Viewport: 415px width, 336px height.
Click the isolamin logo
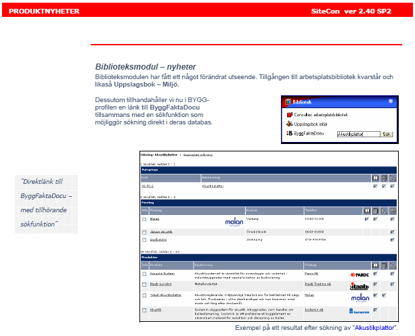pyautogui.click(x=359, y=311)
